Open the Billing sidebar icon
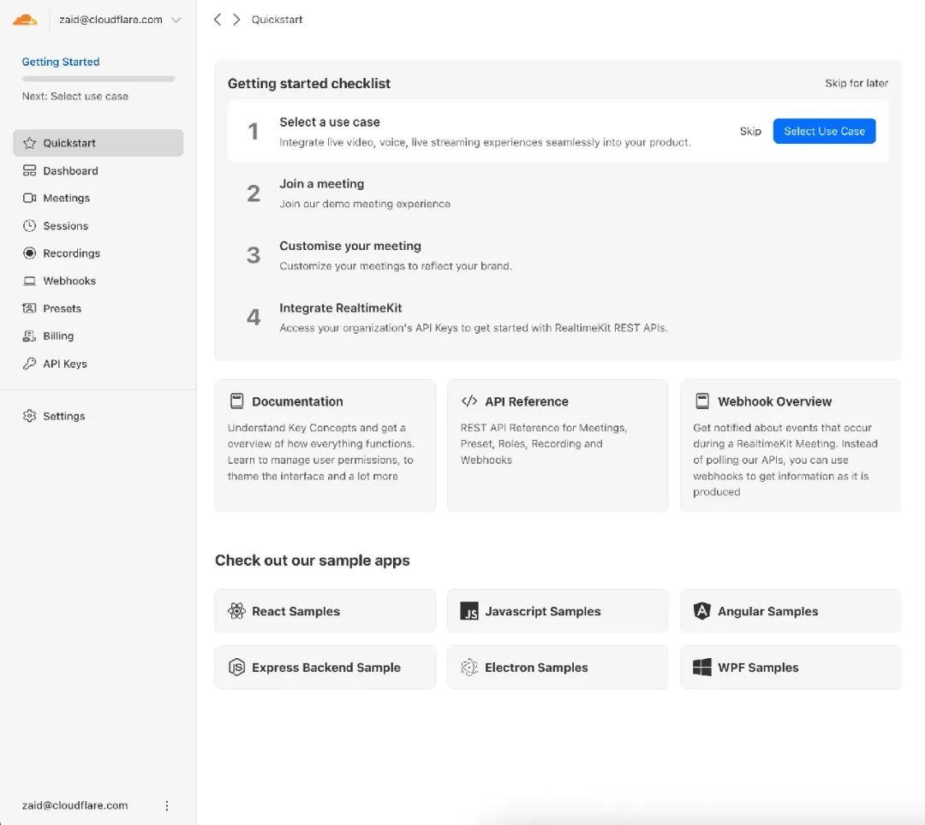925x825 pixels. 28,335
